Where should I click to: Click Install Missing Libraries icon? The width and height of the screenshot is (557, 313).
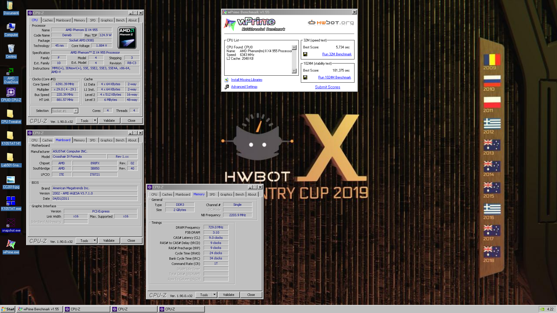click(227, 80)
